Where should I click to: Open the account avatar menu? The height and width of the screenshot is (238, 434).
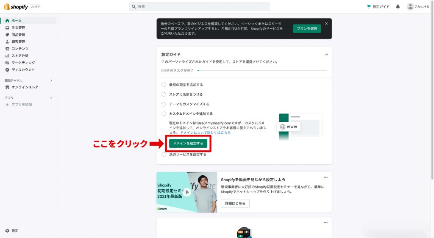coord(418,7)
